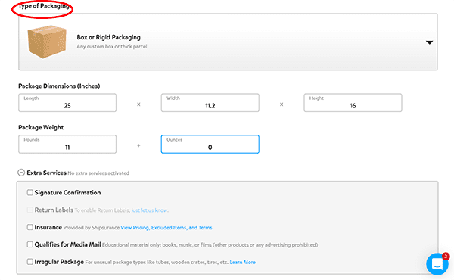Click 'No extra services activated' text
454x280 pixels.
click(98, 173)
